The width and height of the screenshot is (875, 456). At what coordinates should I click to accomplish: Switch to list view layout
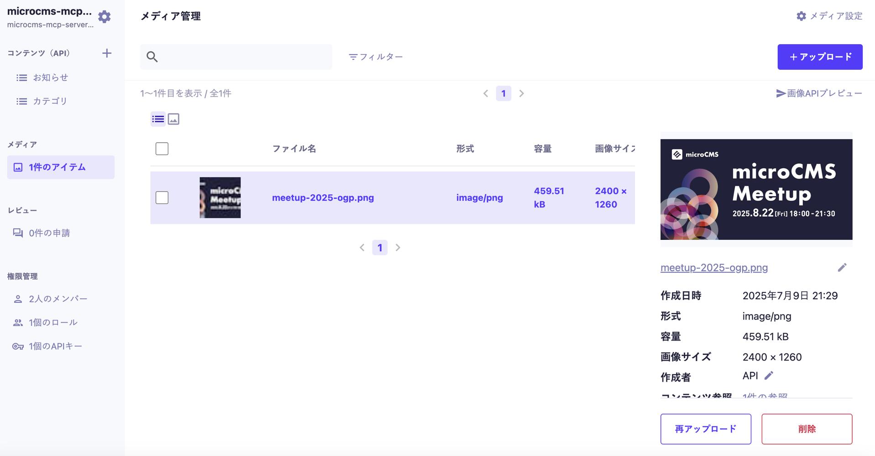[158, 119]
